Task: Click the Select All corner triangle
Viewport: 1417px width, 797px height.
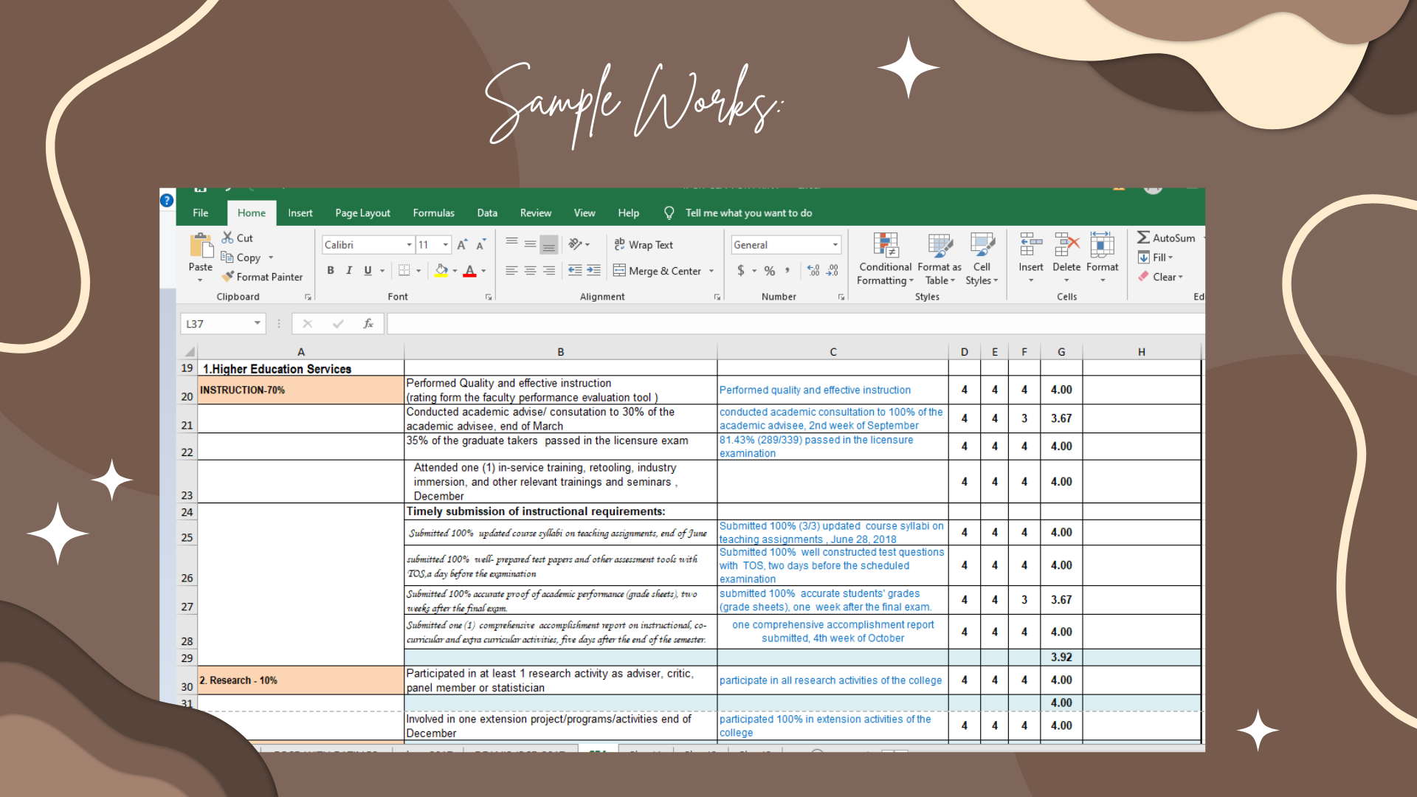Action: 189,352
